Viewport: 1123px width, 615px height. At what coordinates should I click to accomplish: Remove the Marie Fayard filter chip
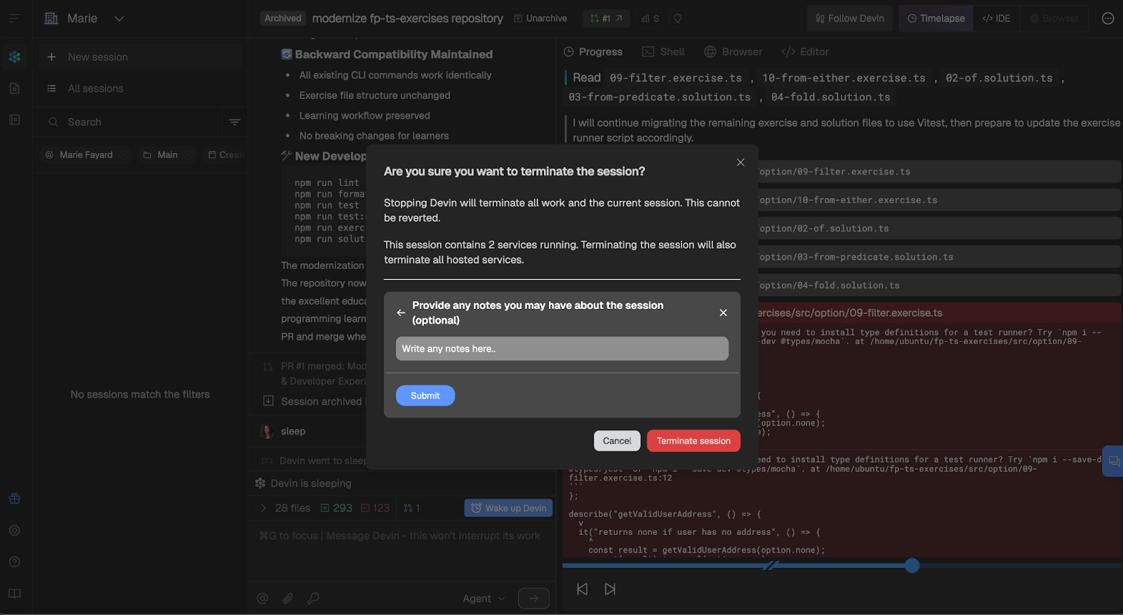point(124,155)
